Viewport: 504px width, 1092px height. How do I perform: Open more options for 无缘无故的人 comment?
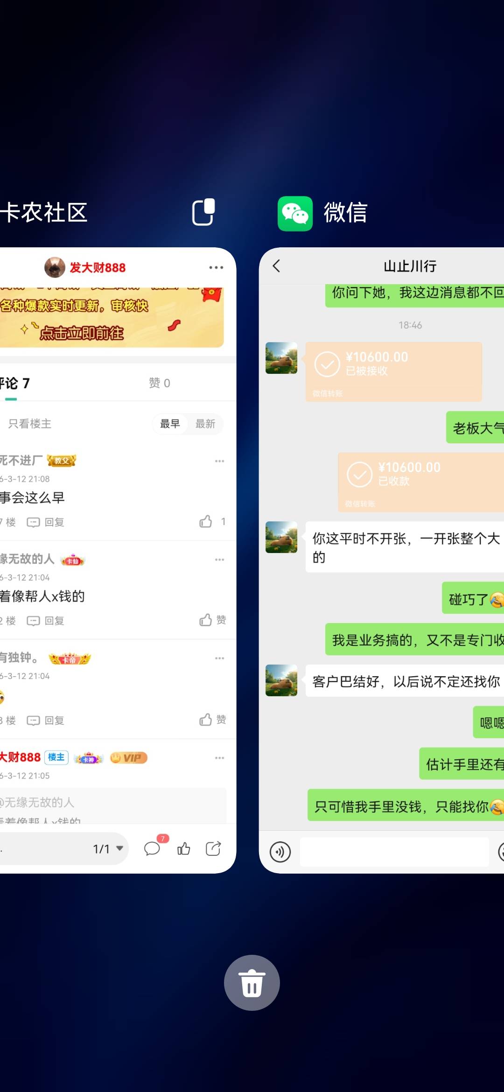[220, 560]
